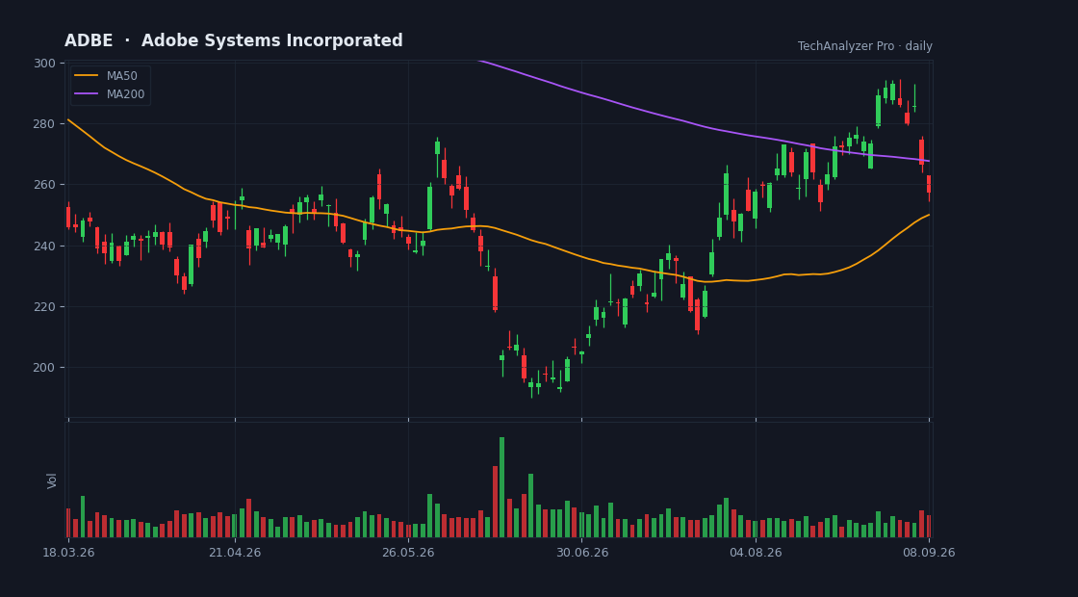This screenshot has width=1078, height=597.
Task: Click the 260 price axis label
Action: pos(44,185)
